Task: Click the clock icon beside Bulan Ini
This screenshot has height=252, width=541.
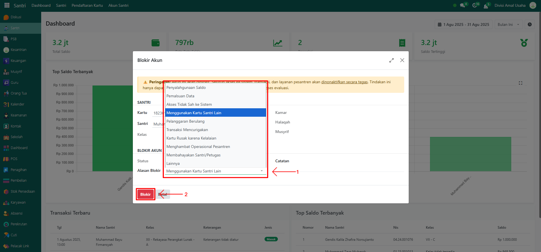Action: click(529, 24)
